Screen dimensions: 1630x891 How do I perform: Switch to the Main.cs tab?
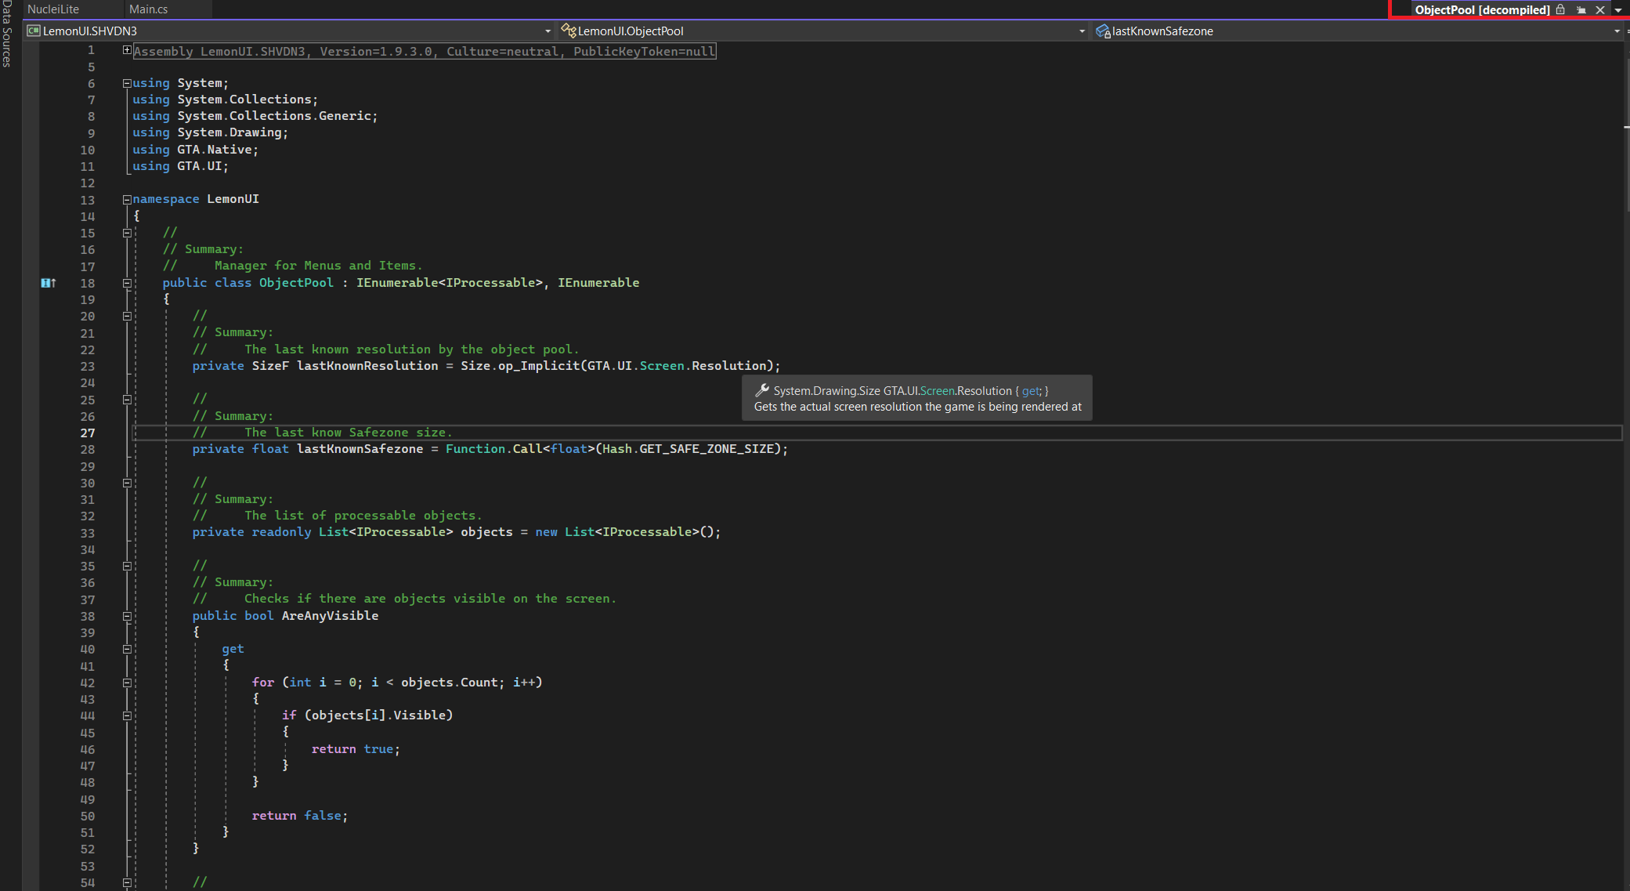[x=148, y=9]
